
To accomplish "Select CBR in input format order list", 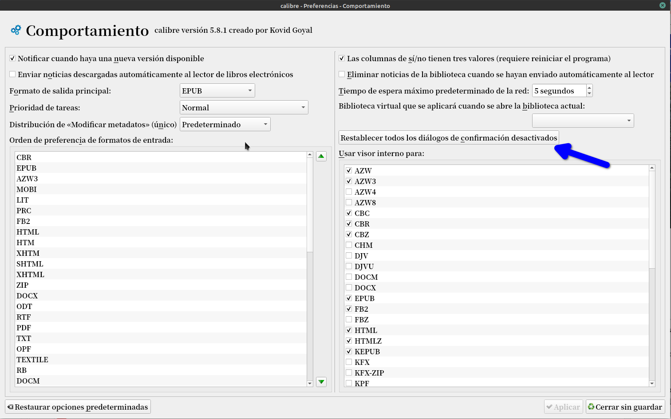I will click(x=161, y=157).
